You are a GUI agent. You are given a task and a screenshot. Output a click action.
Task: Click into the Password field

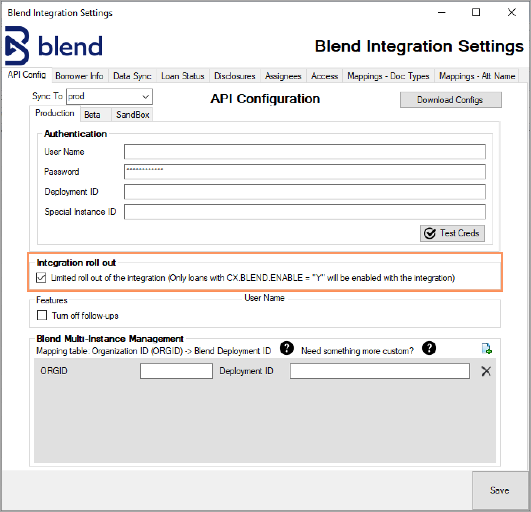(x=304, y=172)
